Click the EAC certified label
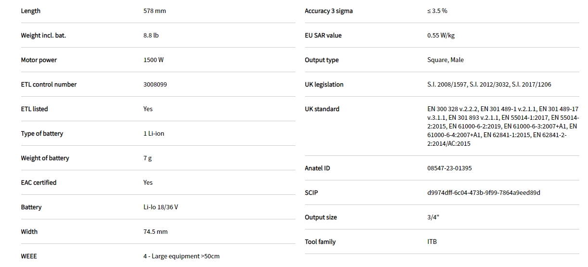This screenshot has height=267, width=588. coord(38,182)
